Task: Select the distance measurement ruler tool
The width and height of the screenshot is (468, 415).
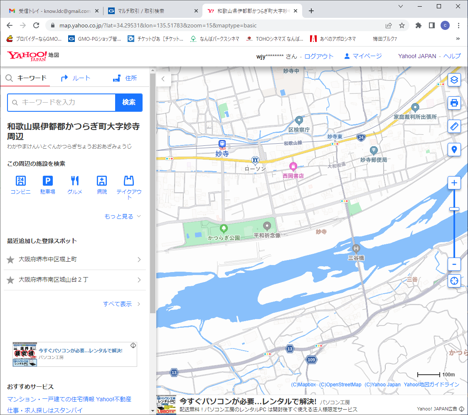Action: coord(454,126)
